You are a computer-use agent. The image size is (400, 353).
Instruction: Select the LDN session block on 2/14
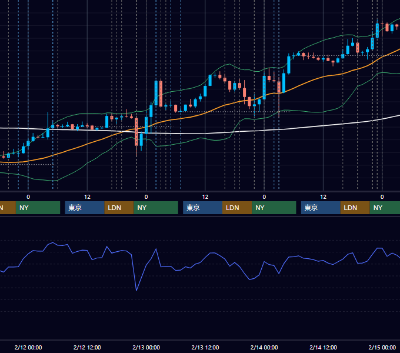coord(355,208)
